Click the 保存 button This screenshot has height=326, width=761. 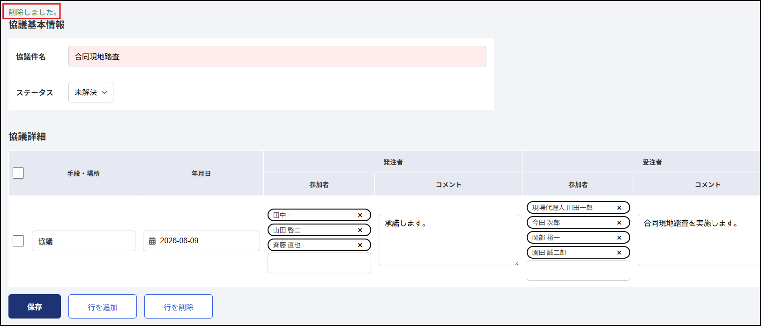coord(35,306)
